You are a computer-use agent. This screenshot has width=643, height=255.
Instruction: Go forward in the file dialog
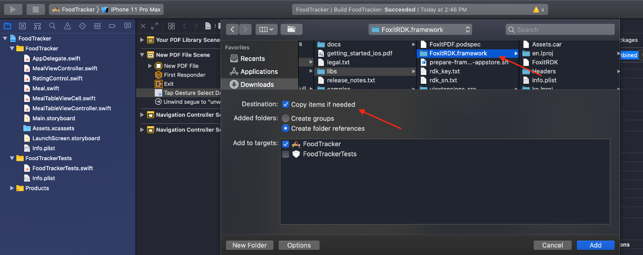tap(246, 29)
